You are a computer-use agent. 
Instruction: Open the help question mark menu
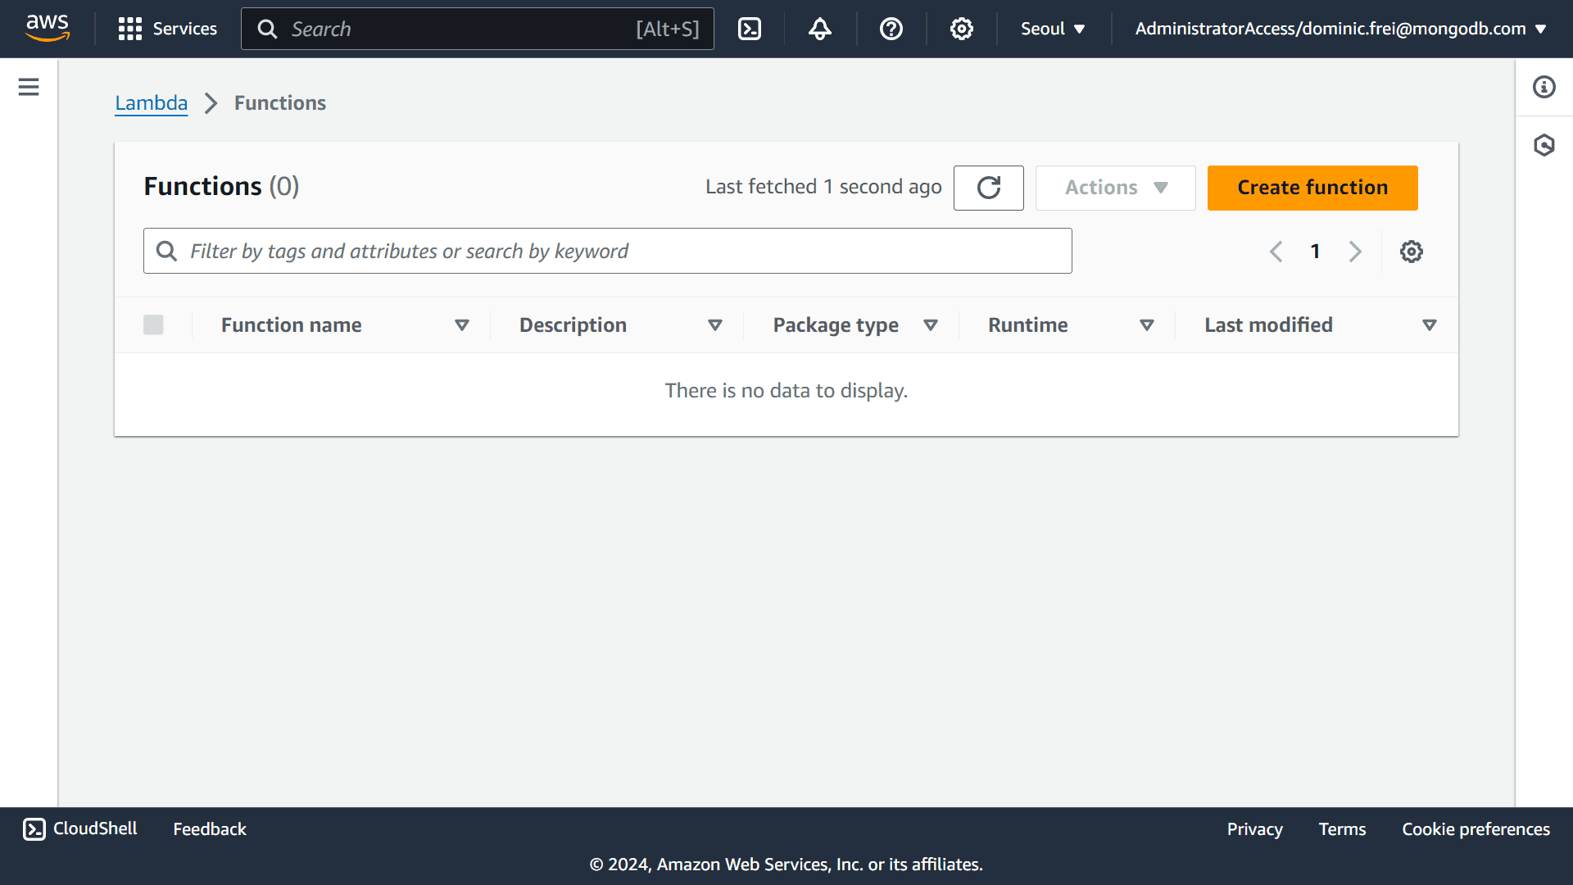pyautogui.click(x=891, y=29)
